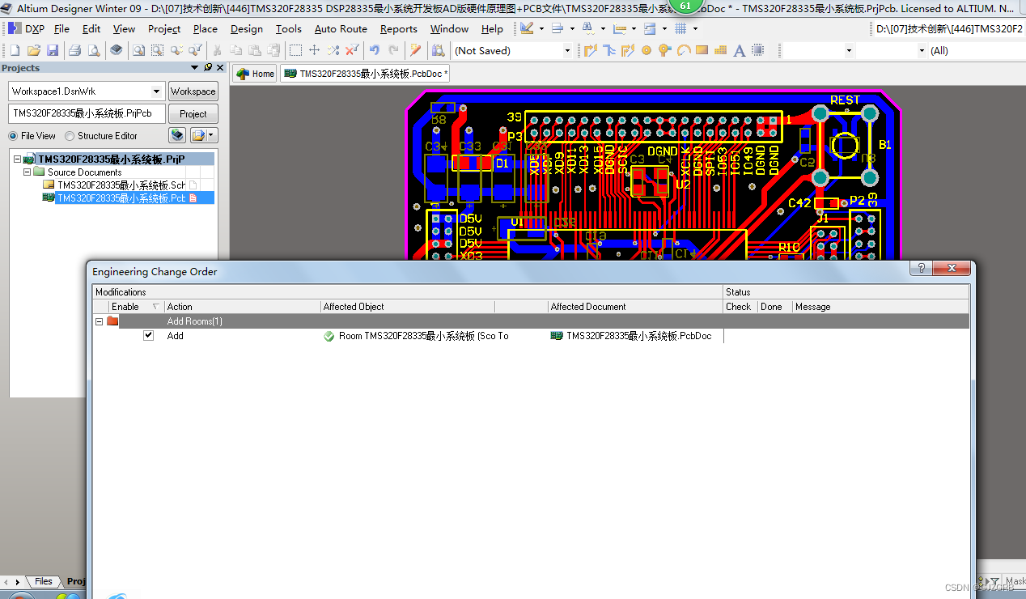The height and width of the screenshot is (599, 1026).
Task: Click the New document icon in the toolbar
Action: [15, 50]
